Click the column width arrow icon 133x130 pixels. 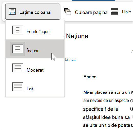(x=12, y=12)
